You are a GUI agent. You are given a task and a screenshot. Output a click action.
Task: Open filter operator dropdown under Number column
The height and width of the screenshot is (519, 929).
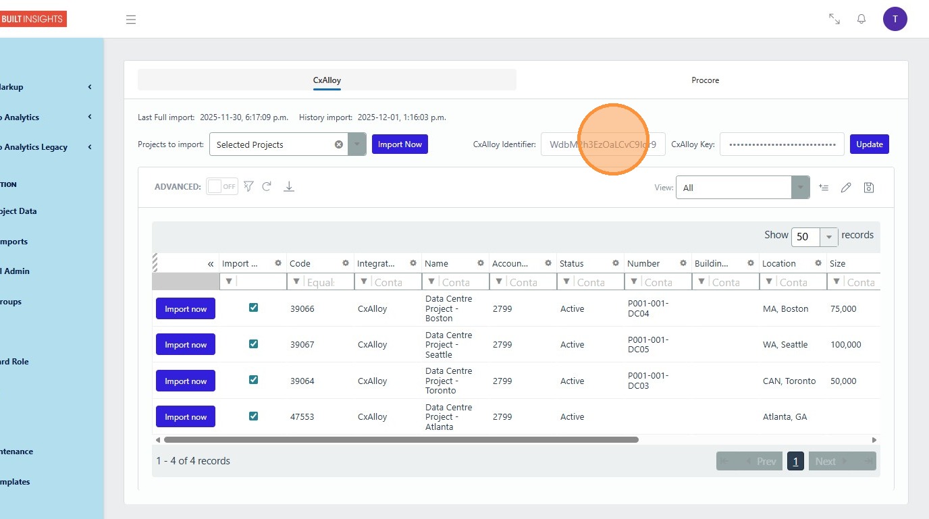click(634, 281)
